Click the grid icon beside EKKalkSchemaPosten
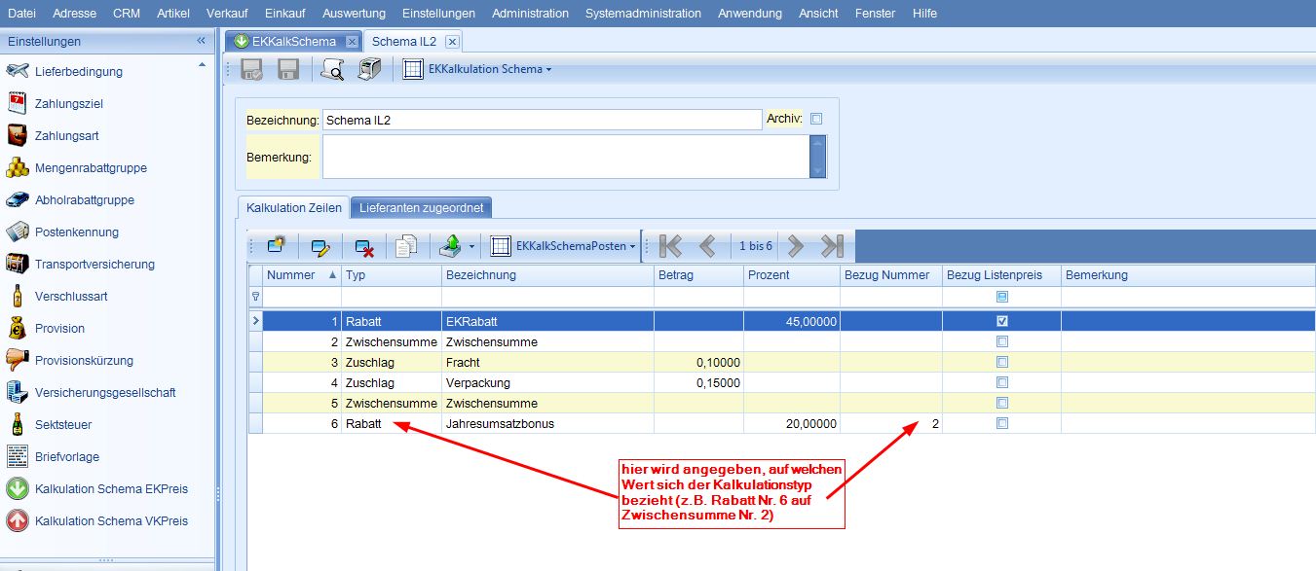 (501, 246)
